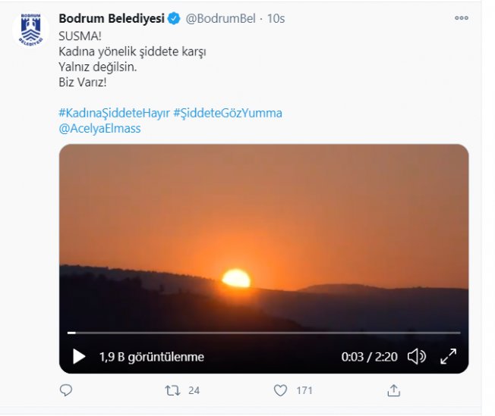Click the 24 retweet count
Image resolution: width=495 pixels, height=416 pixels.
click(194, 390)
